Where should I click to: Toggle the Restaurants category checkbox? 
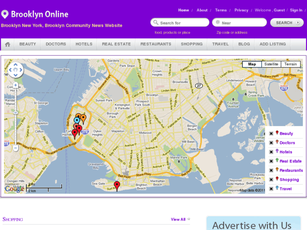tap(271, 170)
